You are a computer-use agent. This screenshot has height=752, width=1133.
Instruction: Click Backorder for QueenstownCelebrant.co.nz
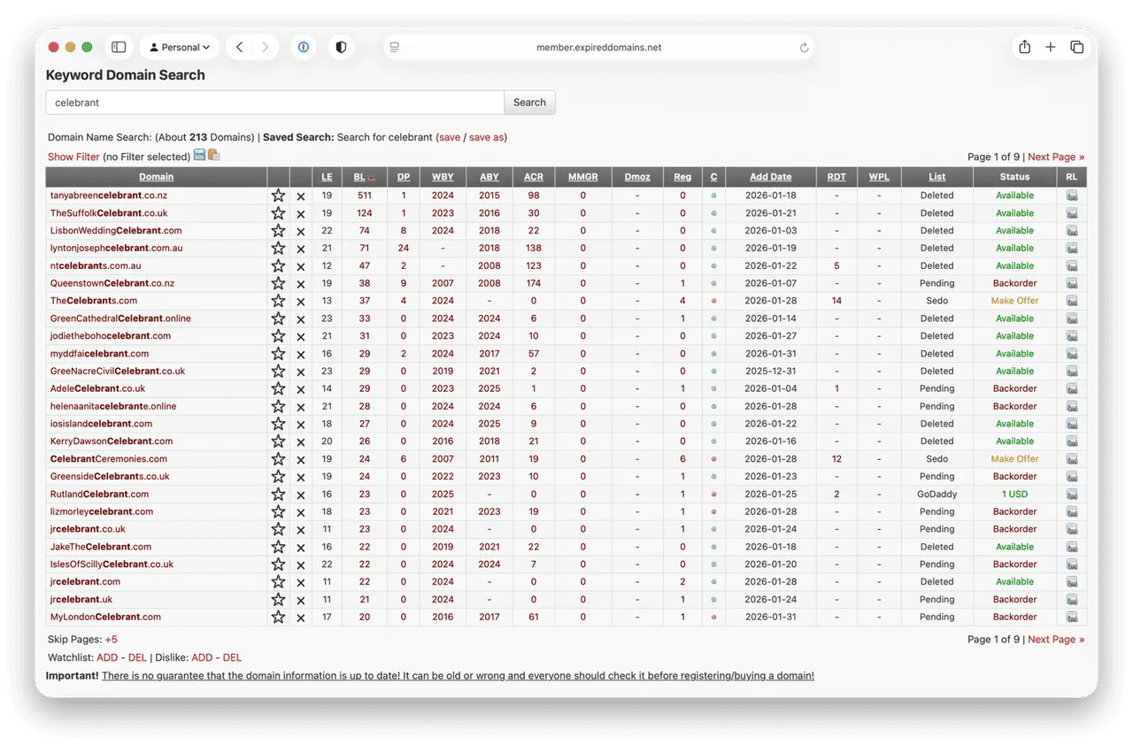click(1014, 283)
